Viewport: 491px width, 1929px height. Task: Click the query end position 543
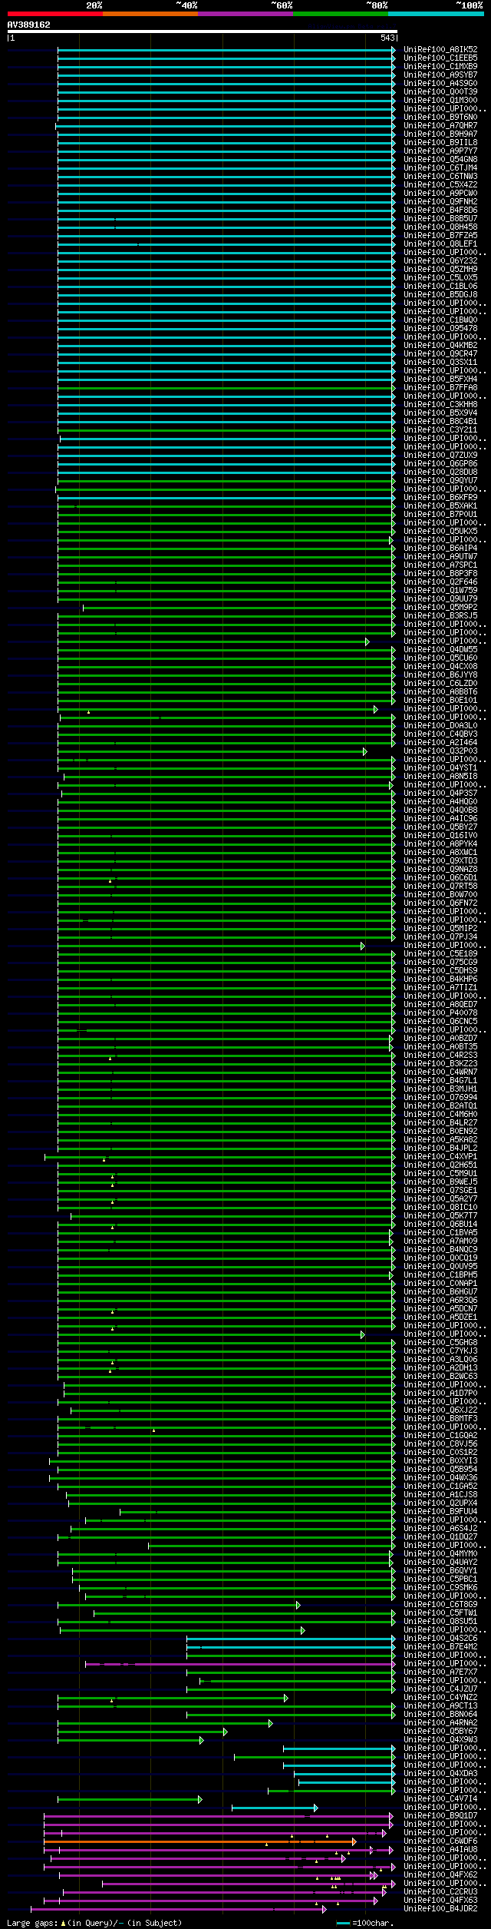[x=387, y=38]
